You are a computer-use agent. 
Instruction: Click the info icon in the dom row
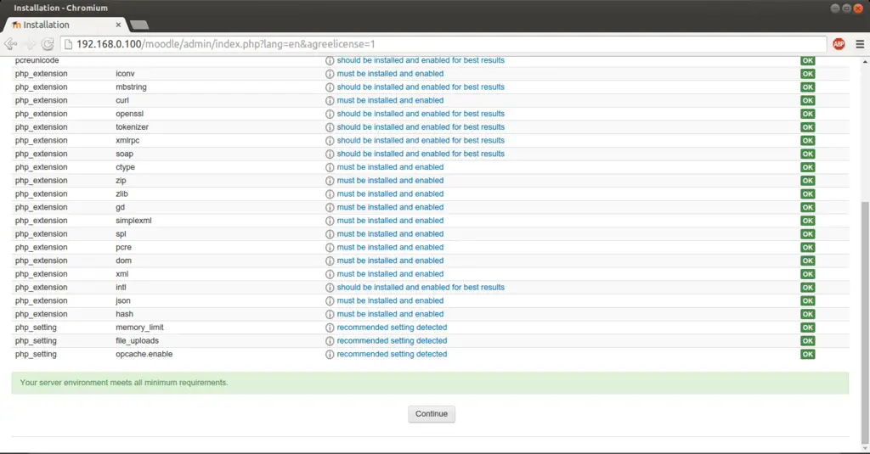point(330,261)
